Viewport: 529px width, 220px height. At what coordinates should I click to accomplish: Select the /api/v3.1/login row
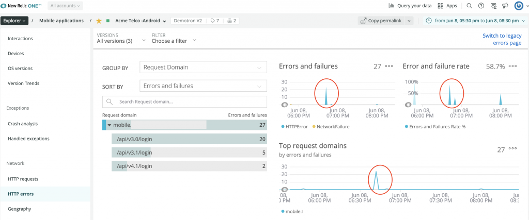(189, 153)
